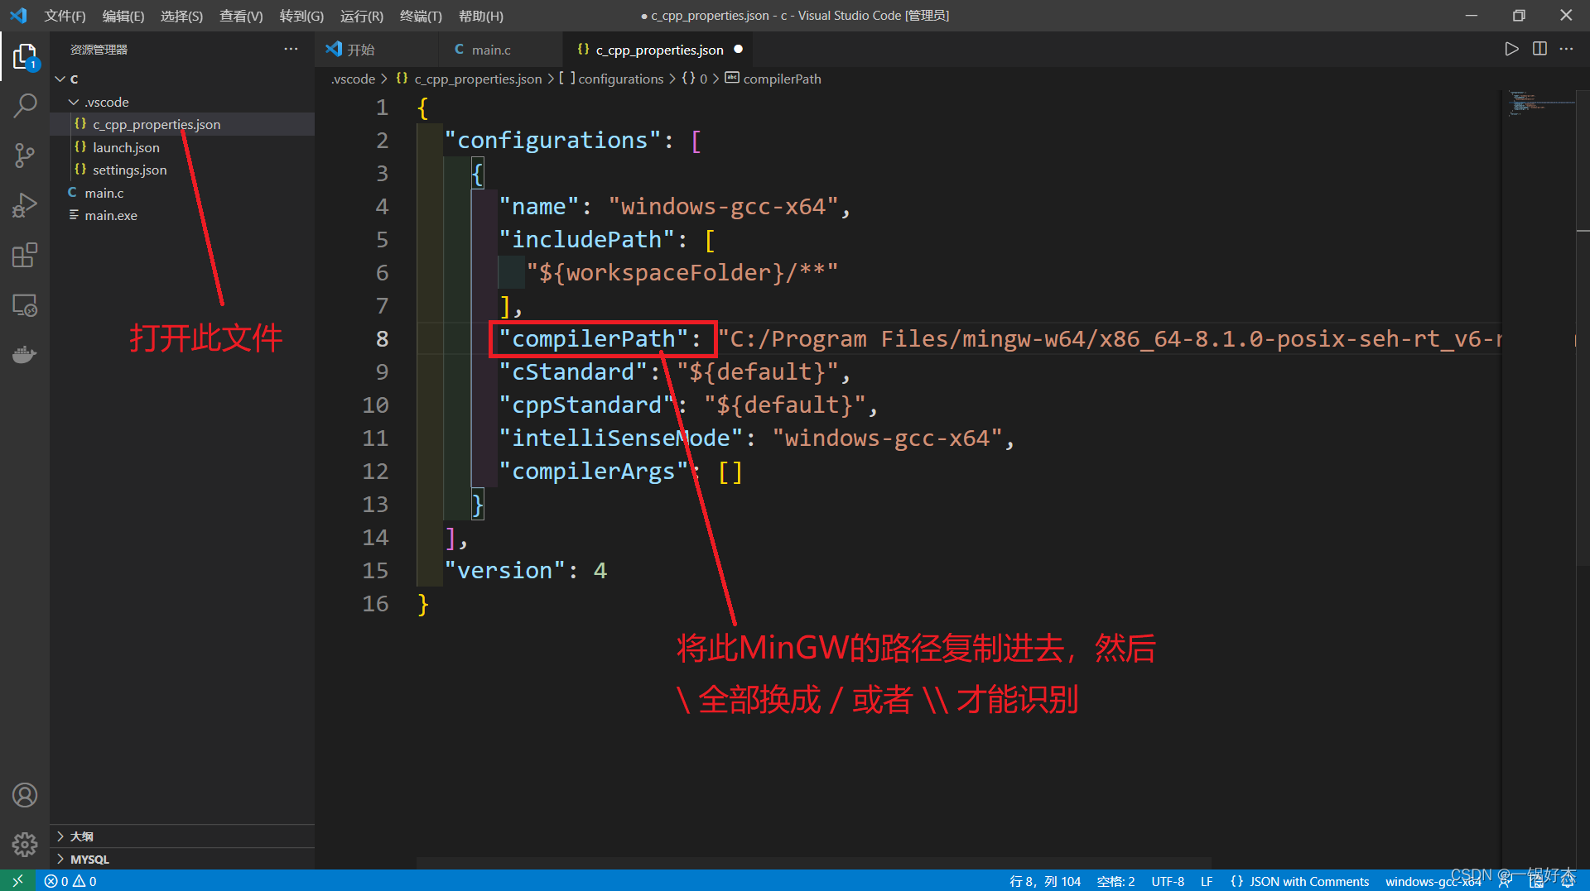Open the 运行(R) menu
1590x891 pixels.
point(362,16)
